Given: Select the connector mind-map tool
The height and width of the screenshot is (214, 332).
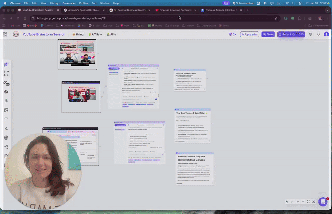Looking at the screenshot, I should point(6,147).
